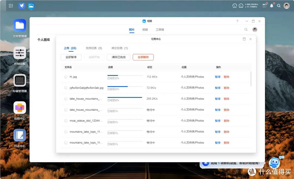Open the 控制面板 Control Panel icon
The height and width of the screenshot is (179, 294).
click(x=20, y=53)
